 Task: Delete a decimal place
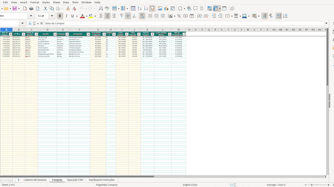point(206,16)
